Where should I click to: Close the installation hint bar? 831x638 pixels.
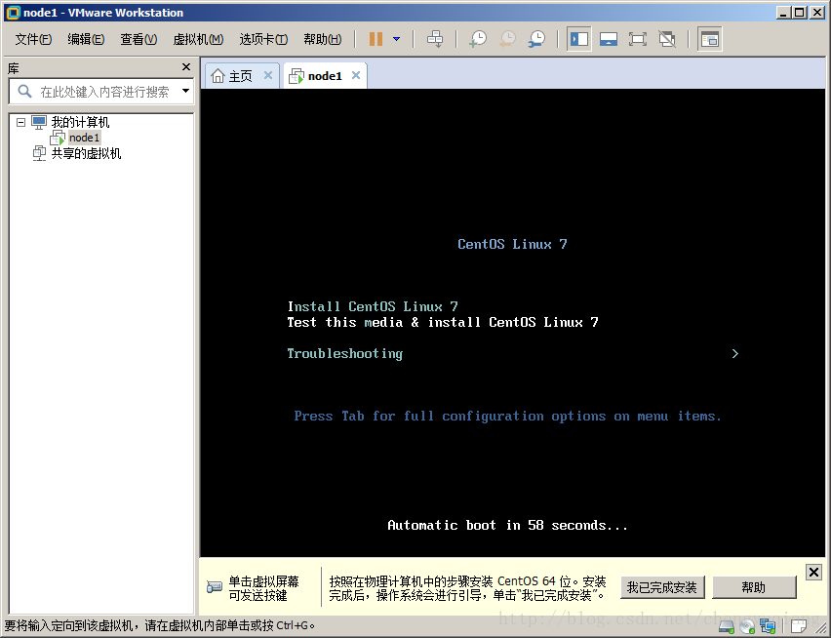coord(813,572)
